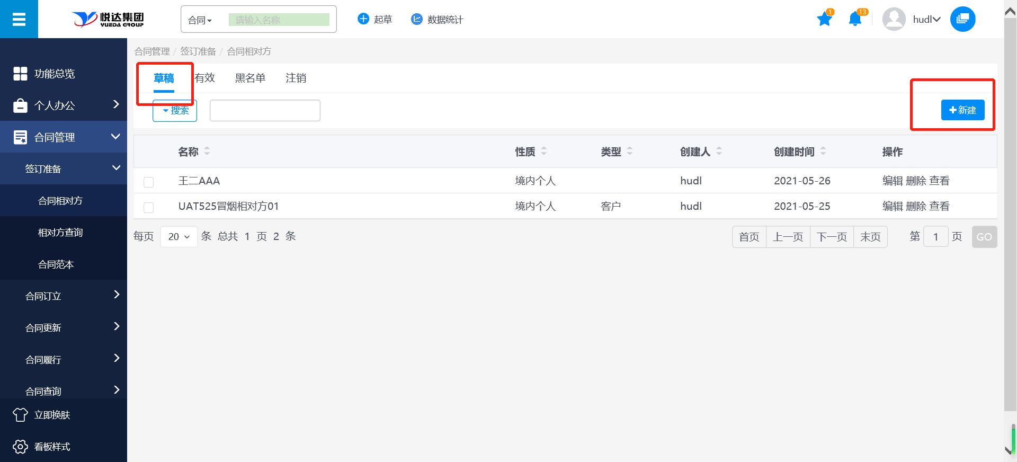This screenshot has height=462, width=1017.
Task: Click the 新建 button
Action: coord(962,110)
